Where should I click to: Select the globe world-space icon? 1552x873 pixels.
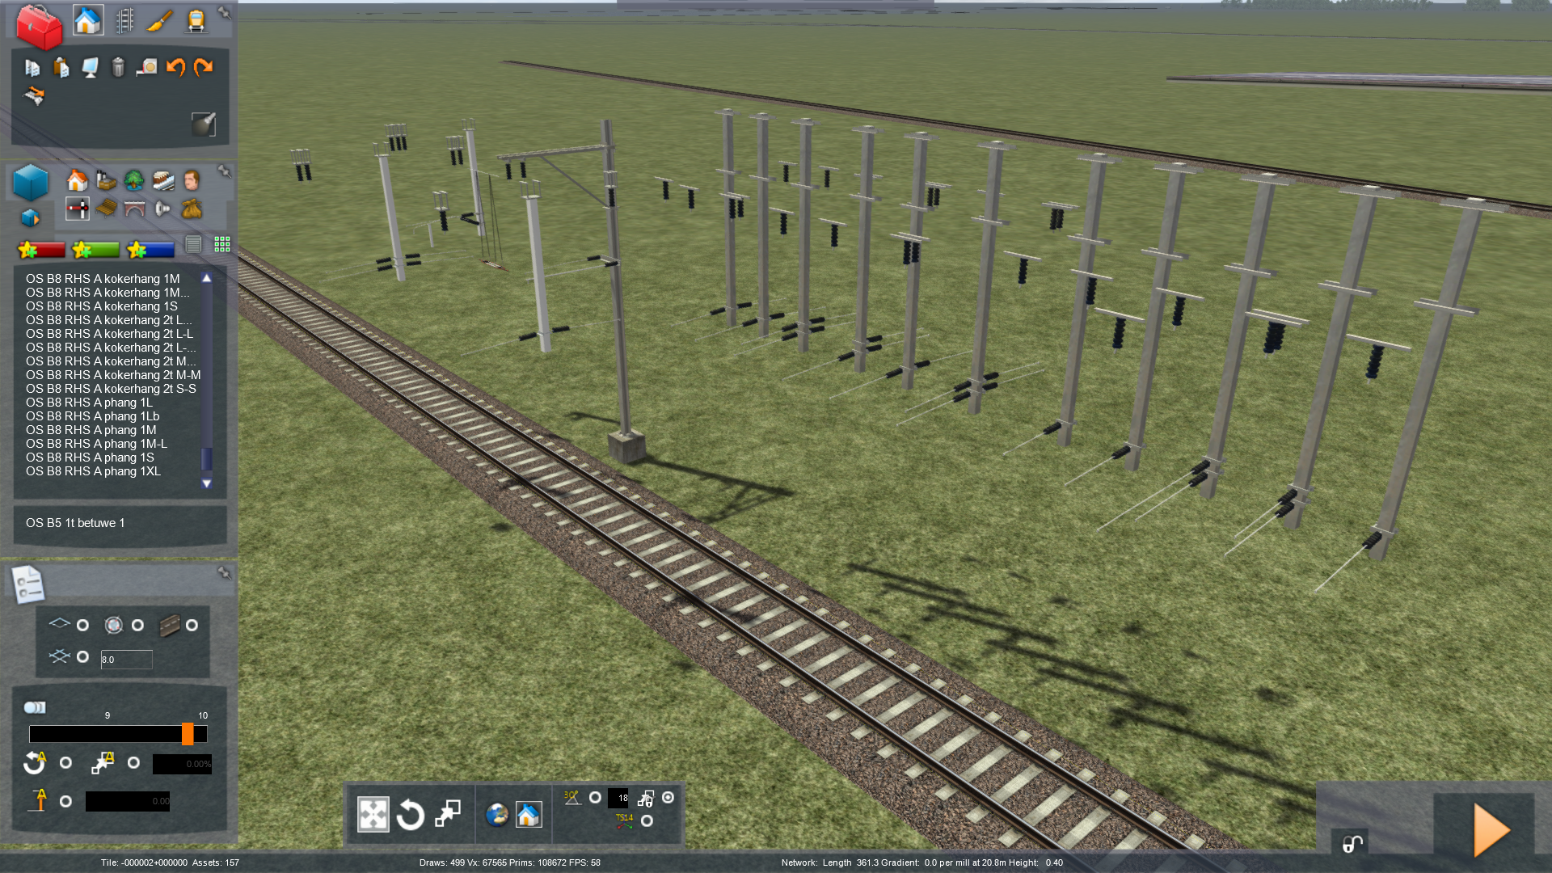(x=496, y=815)
